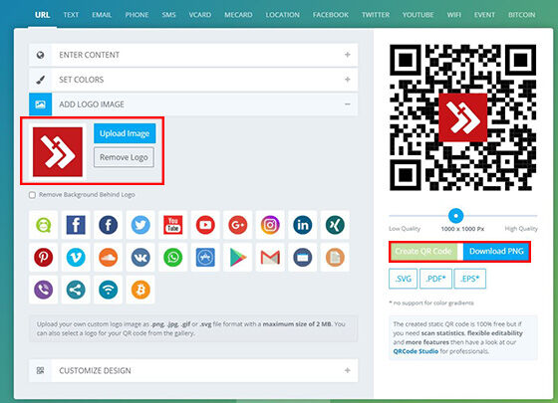Select the Vimeo logo

(x=76, y=258)
